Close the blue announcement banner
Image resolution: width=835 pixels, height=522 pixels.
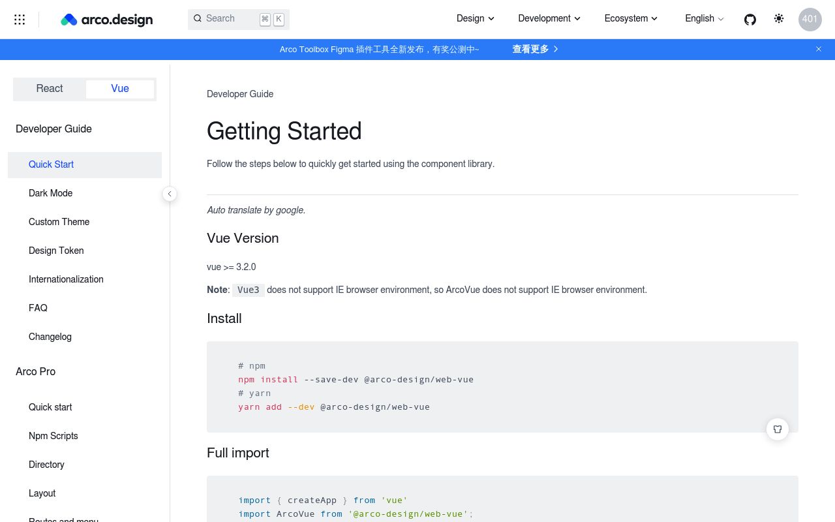pos(819,49)
